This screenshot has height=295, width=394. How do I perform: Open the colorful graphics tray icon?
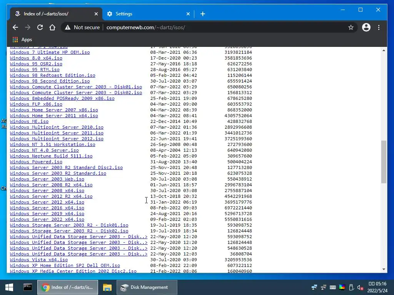coord(342,287)
